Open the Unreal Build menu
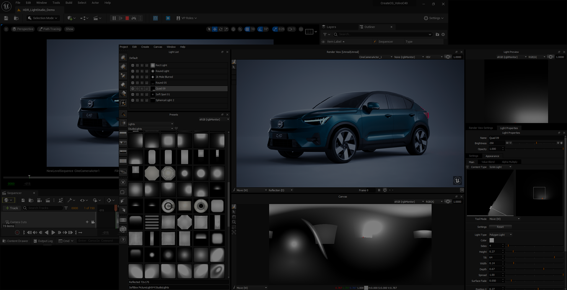The image size is (567, 290). point(69,3)
